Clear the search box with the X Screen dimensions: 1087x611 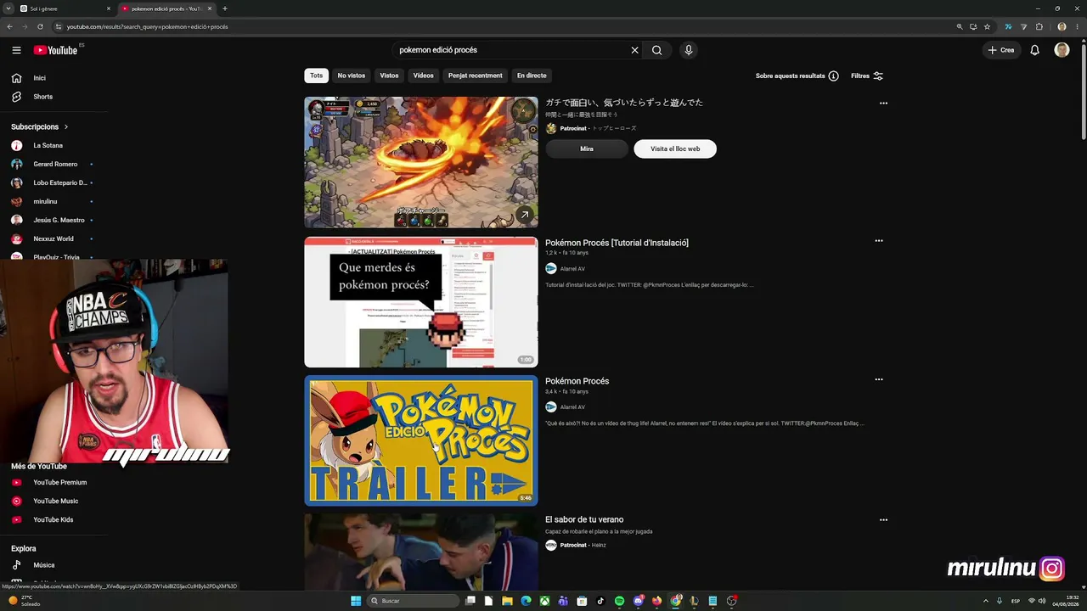pos(634,50)
